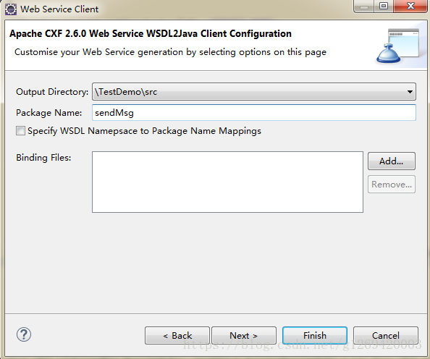This screenshot has height=359, width=430.
Task: Click the Binding Files label
Action: pyautogui.click(x=43, y=158)
